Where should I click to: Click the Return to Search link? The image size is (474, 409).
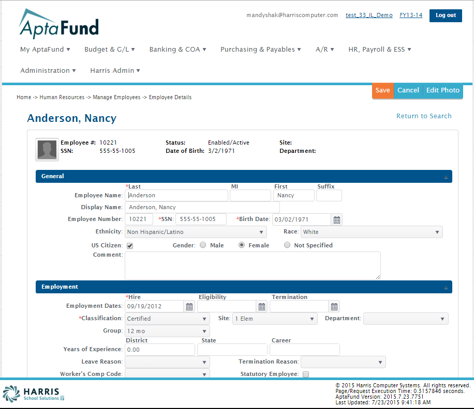(423, 116)
